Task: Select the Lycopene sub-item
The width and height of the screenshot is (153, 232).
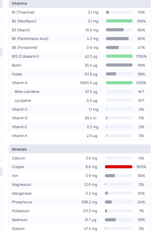Action: pos(23,101)
